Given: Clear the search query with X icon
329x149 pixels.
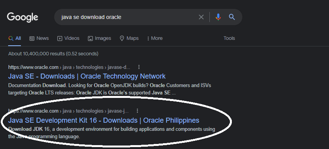Looking at the screenshot, I should (201, 17).
